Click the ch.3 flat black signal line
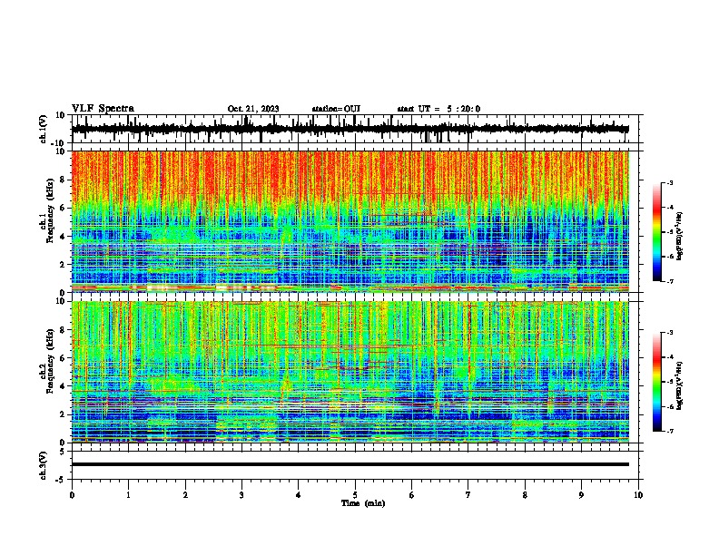This screenshot has height=555, width=719. pyautogui.click(x=350, y=464)
